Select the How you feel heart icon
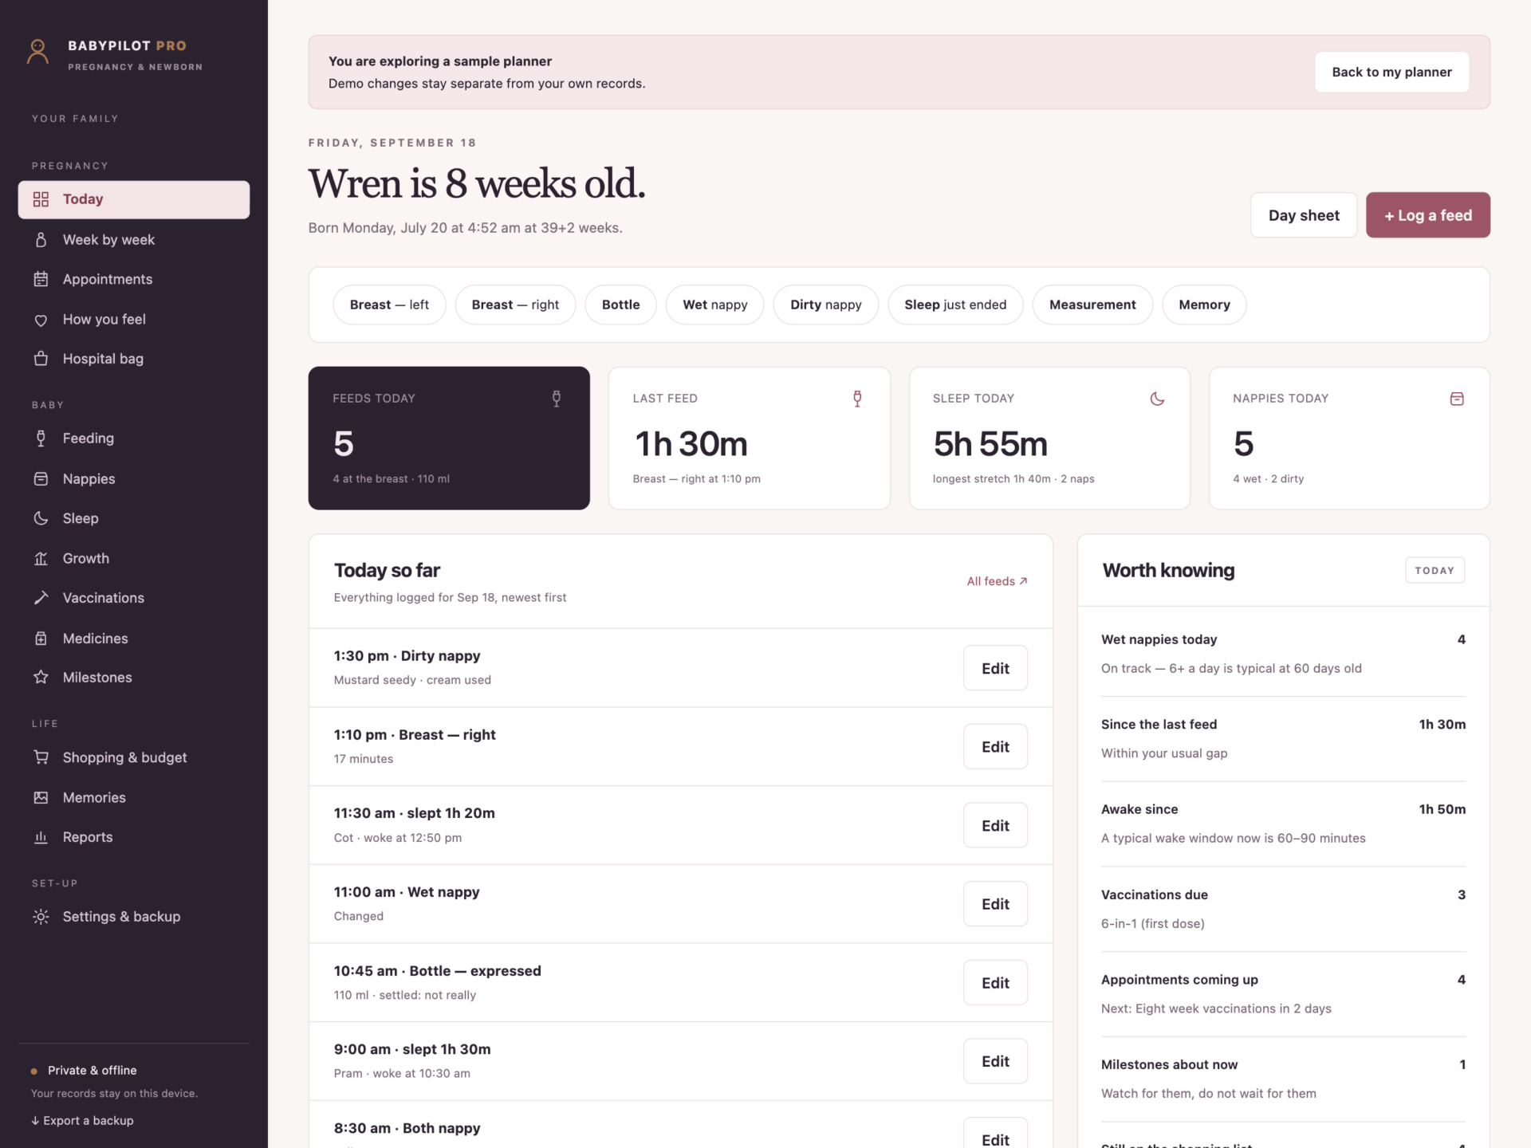Viewport: 1531px width, 1148px height. tap(41, 320)
